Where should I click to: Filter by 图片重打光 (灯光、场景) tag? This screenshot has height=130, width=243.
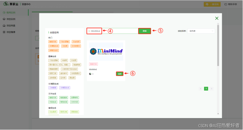pos(59,65)
